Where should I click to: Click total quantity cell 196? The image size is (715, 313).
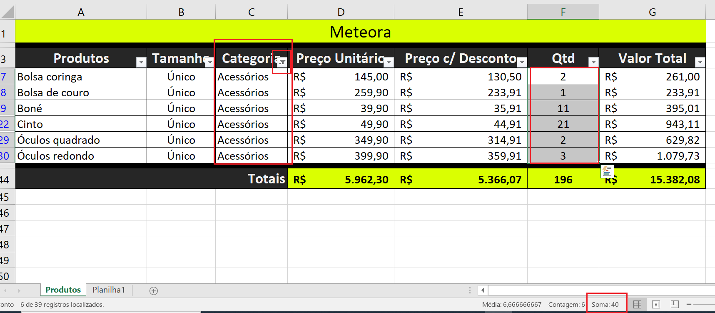coord(563,179)
